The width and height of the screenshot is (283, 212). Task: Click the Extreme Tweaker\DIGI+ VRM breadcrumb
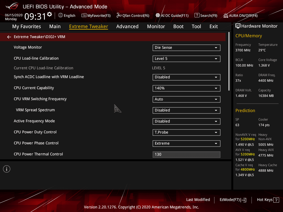click(x=39, y=37)
